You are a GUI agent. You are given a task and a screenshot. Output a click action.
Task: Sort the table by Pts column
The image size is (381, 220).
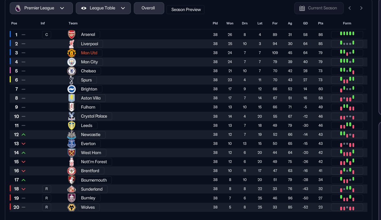[320, 23]
